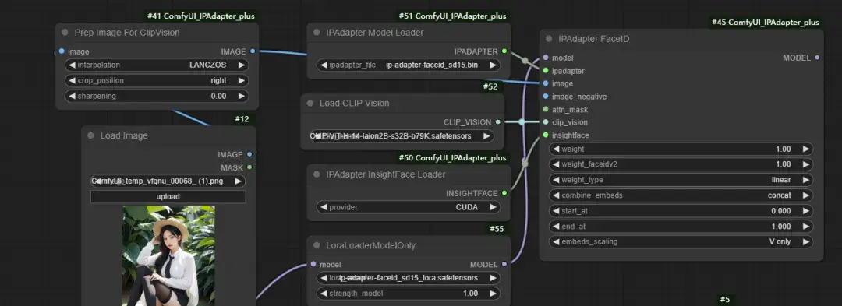This screenshot has width=842, height=306.
Task: Select next interpolation option after LANCZOS
Action: coord(241,65)
